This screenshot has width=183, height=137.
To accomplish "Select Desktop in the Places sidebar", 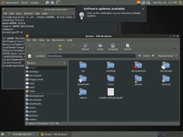I will coord(46,72).
